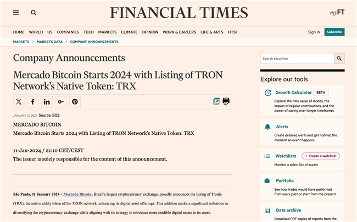
Task: Open announcement in new window icon
Action: 216,101
